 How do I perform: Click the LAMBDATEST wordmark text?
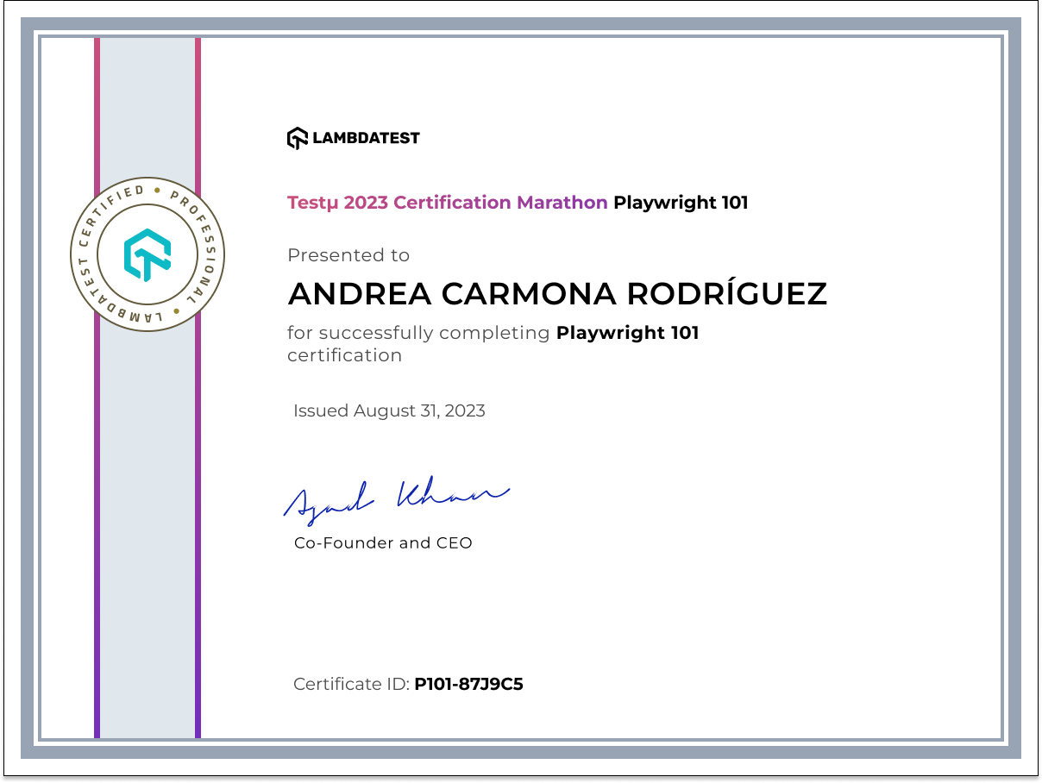click(366, 138)
